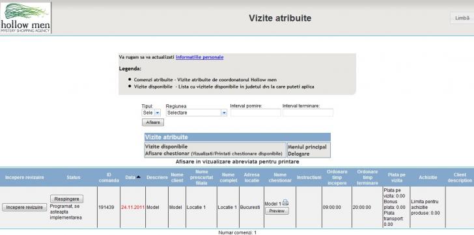This screenshot has width=474, height=235.
Task: Sort by Ordonare timp terminare header
Action: coord(367,177)
